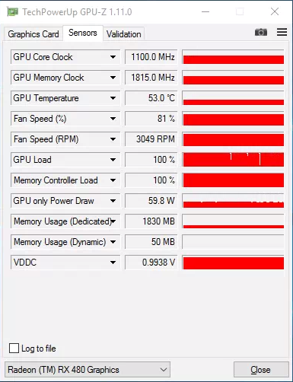Minimize the GPU-Z window

(x=205, y=11)
